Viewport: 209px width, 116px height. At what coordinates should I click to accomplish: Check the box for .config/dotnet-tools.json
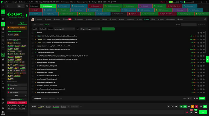pos(32,53)
